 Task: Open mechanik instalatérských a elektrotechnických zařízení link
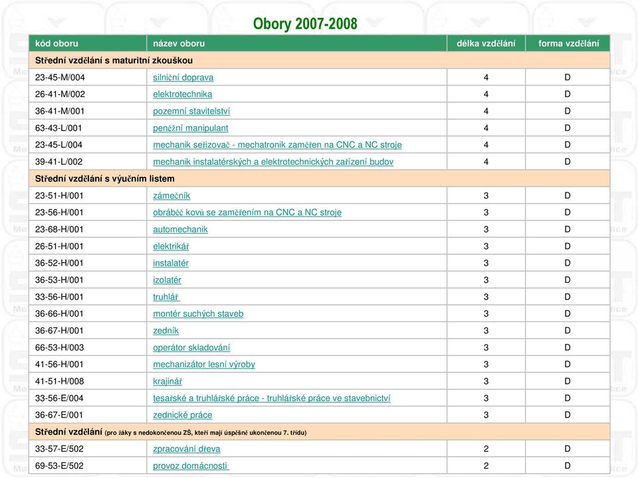pyautogui.click(x=273, y=162)
